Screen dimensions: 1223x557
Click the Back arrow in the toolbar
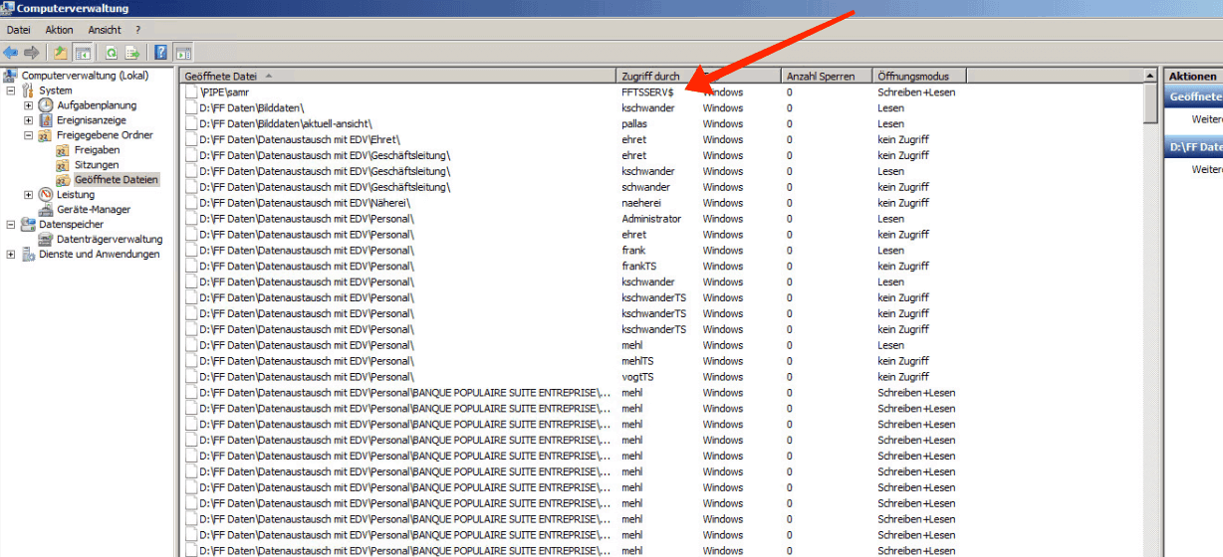(x=10, y=53)
